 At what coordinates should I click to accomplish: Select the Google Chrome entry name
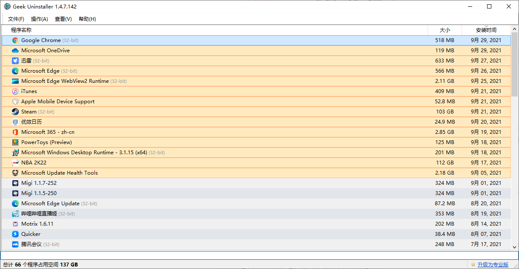click(41, 40)
